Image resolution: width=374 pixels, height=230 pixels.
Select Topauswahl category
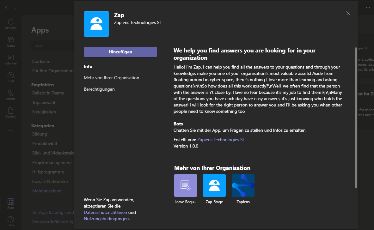click(x=44, y=102)
